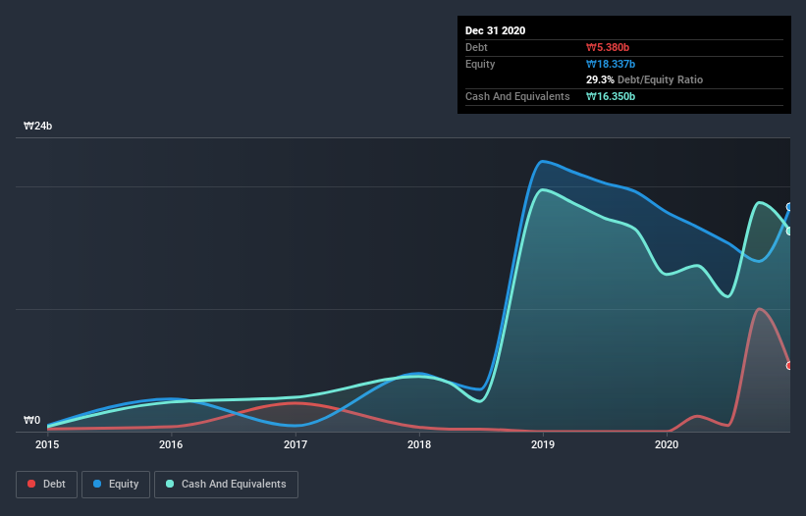Select the blue Equity endpoint marker on chart

click(x=789, y=207)
